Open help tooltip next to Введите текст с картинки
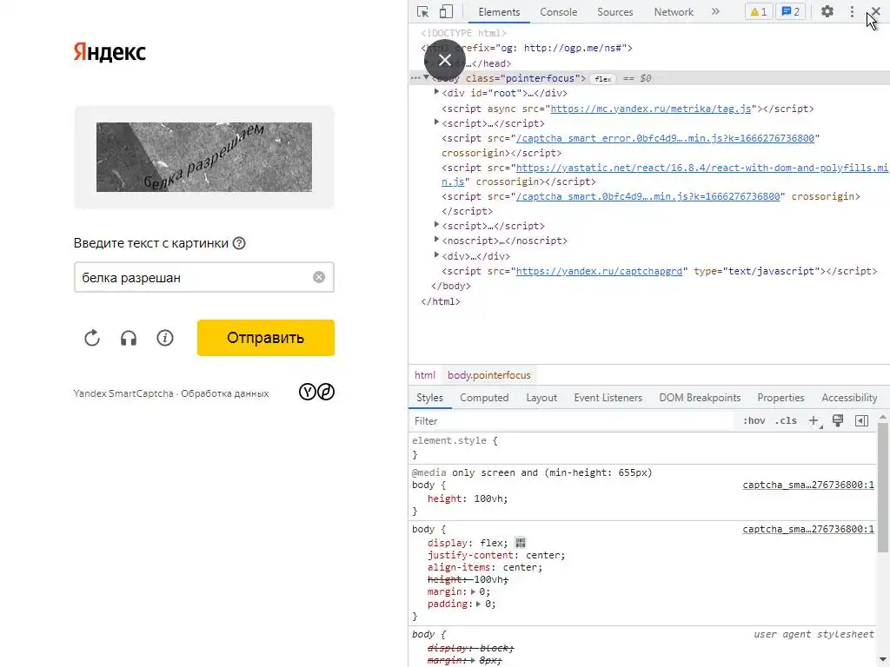 pos(240,243)
